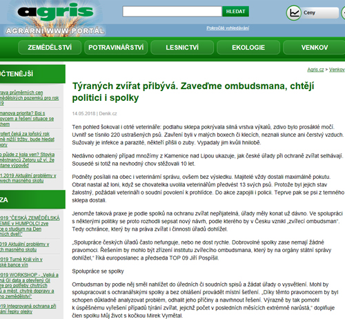The height and width of the screenshot is (319, 345).
Task: Click the search input field
Action: pos(172,11)
